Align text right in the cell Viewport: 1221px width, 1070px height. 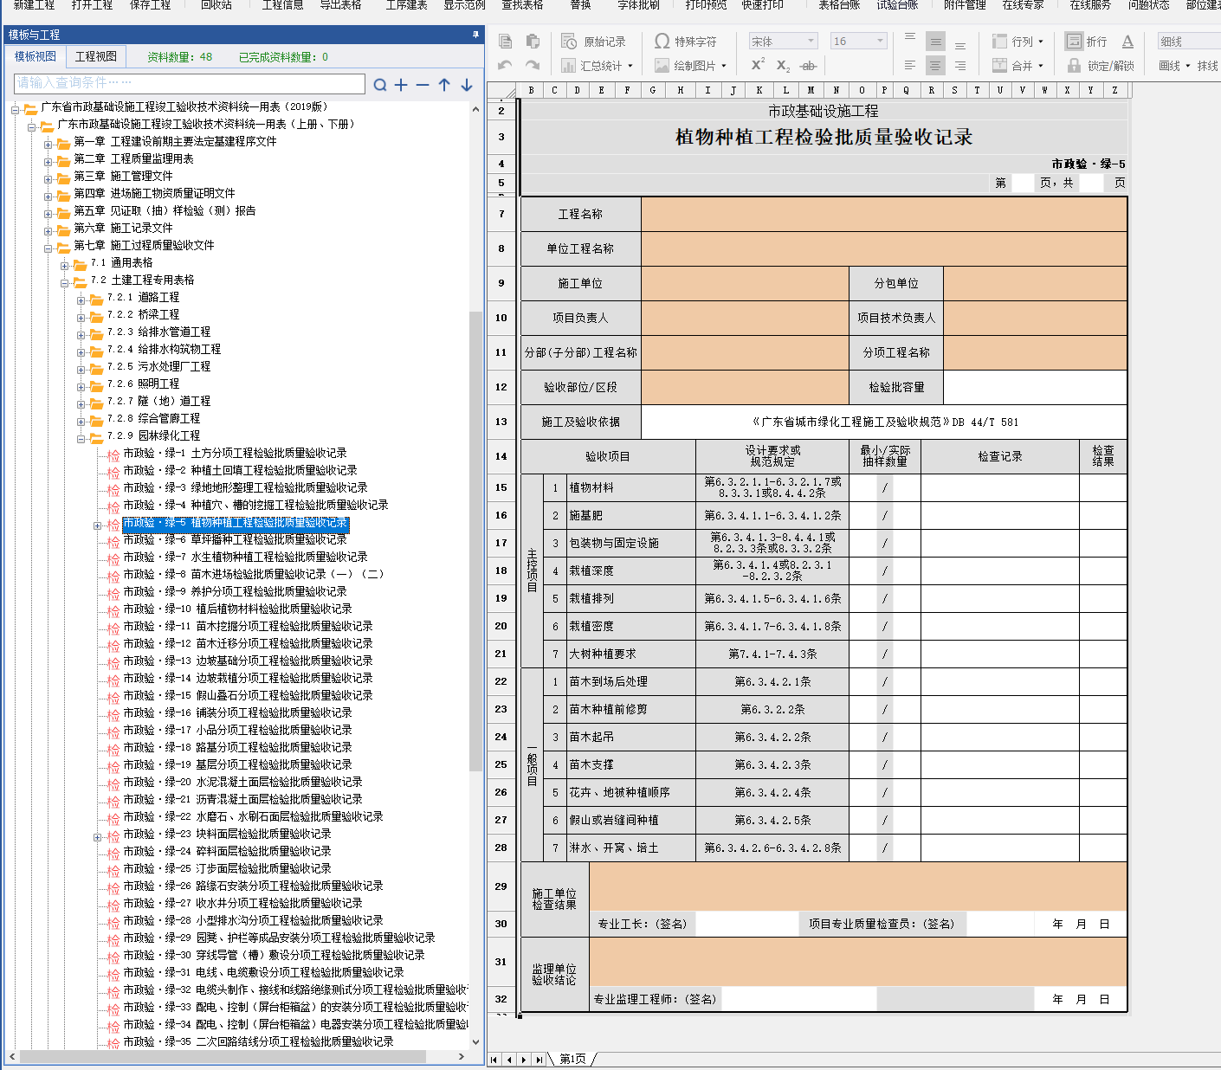[960, 66]
